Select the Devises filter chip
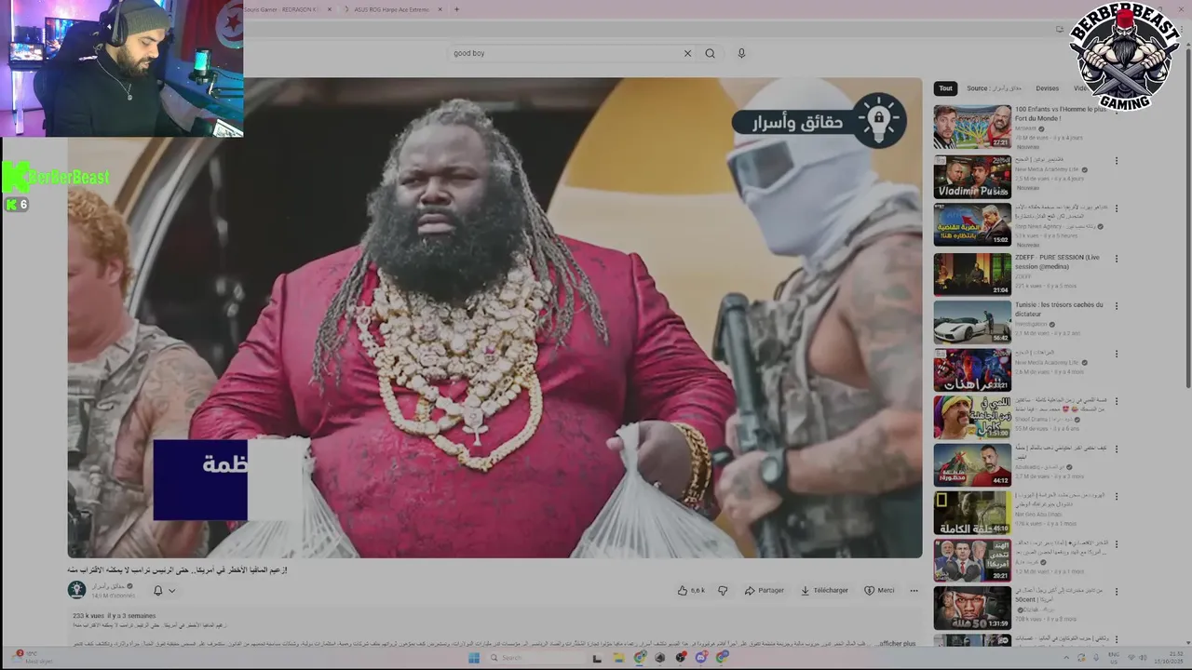The height and width of the screenshot is (670, 1192). tap(1047, 88)
